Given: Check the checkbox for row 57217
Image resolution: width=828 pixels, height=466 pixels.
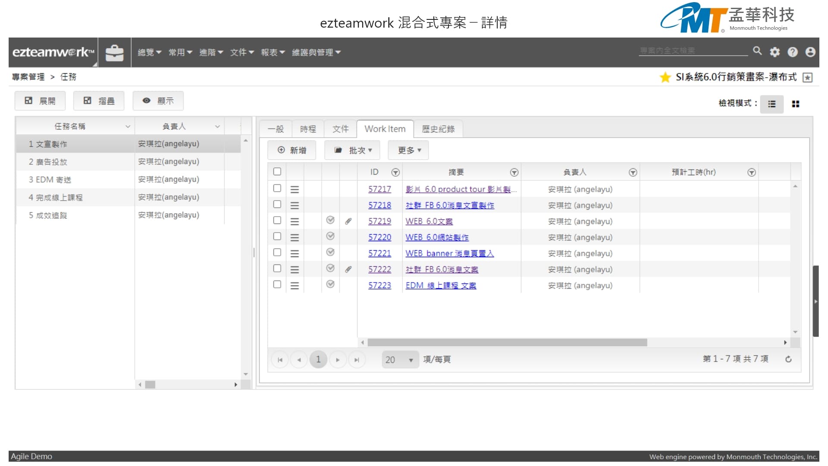Looking at the screenshot, I should tap(277, 189).
